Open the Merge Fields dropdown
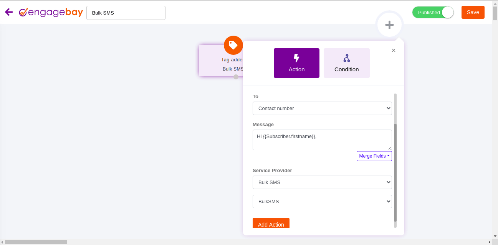This screenshot has height=245, width=498. [374, 156]
